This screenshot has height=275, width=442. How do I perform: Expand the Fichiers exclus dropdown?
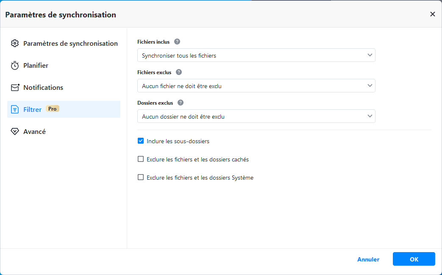point(256,86)
